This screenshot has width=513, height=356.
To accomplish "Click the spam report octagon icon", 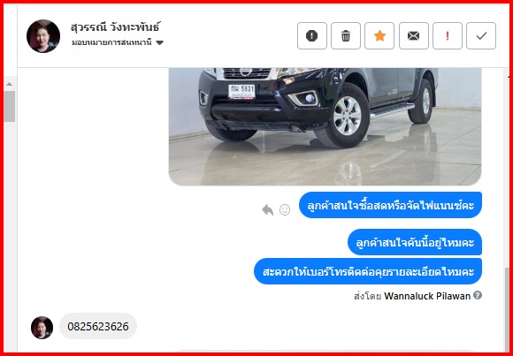I will 312,35.
